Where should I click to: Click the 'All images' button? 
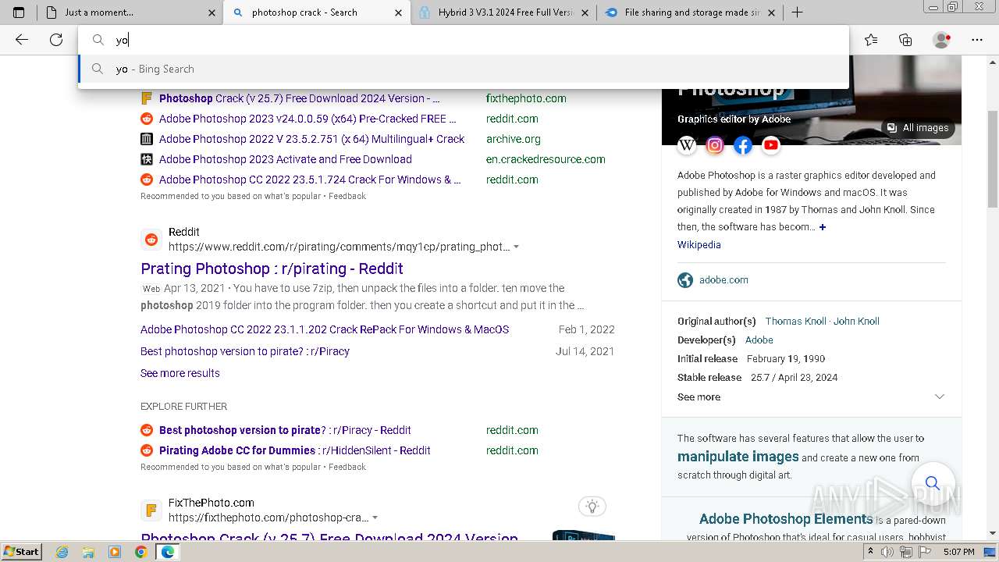[918, 128]
